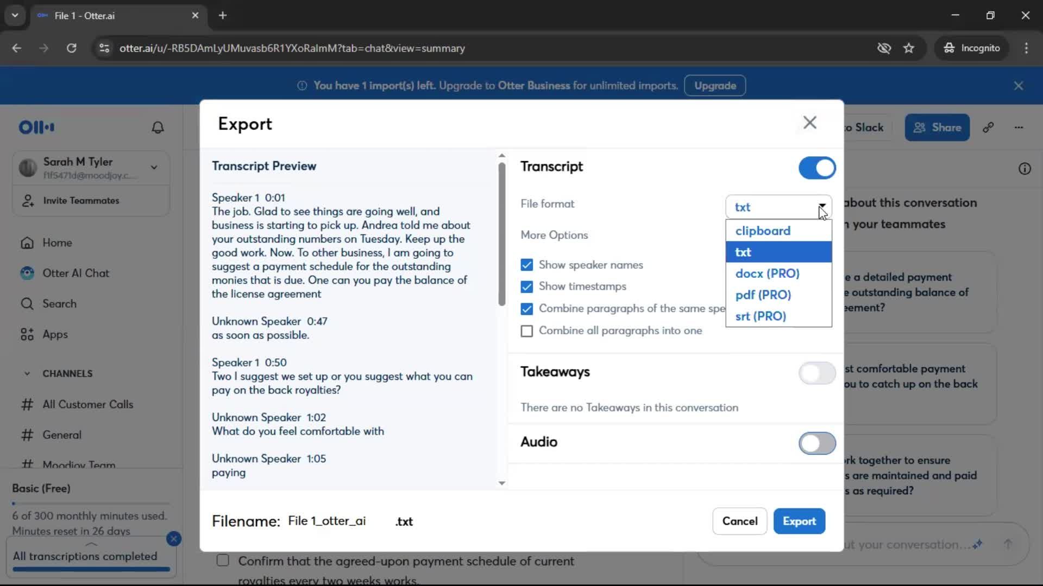Screen dimensions: 1043x586
Task: Click the transcription progress bar
Action: pos(91,569)
